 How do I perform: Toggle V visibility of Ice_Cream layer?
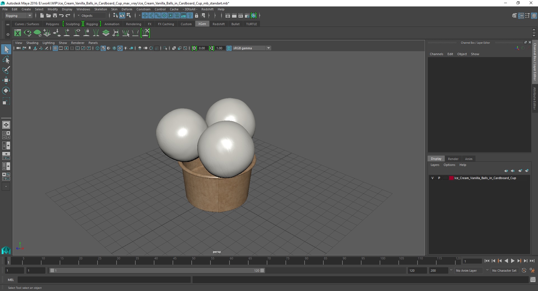tap(432, 178)
